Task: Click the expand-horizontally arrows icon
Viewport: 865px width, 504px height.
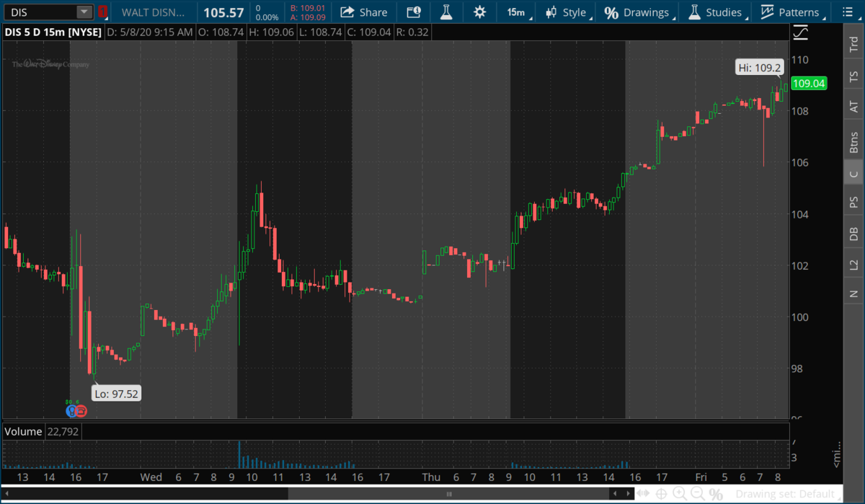Action: tap(642, 494)
